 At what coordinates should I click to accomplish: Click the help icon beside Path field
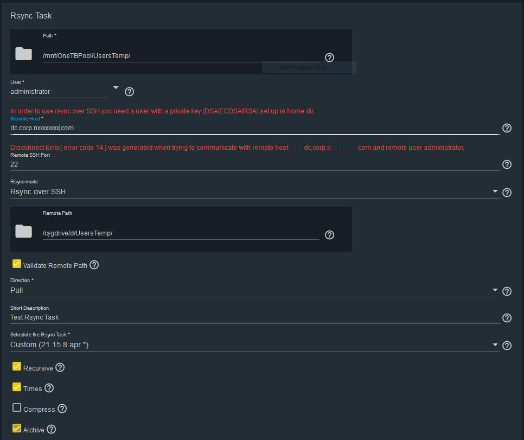329,57
